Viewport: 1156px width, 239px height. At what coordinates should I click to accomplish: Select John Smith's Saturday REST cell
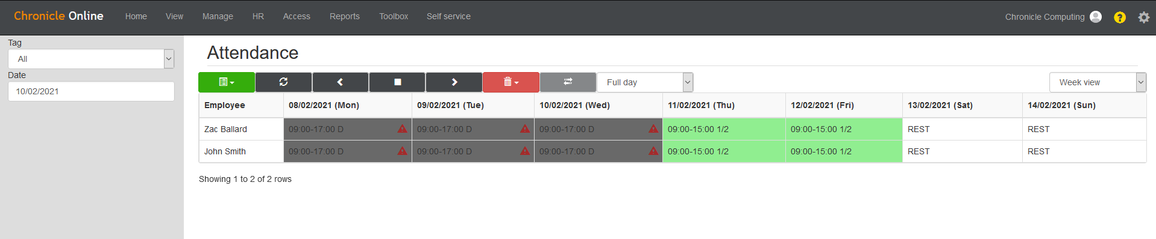point(963,151)
